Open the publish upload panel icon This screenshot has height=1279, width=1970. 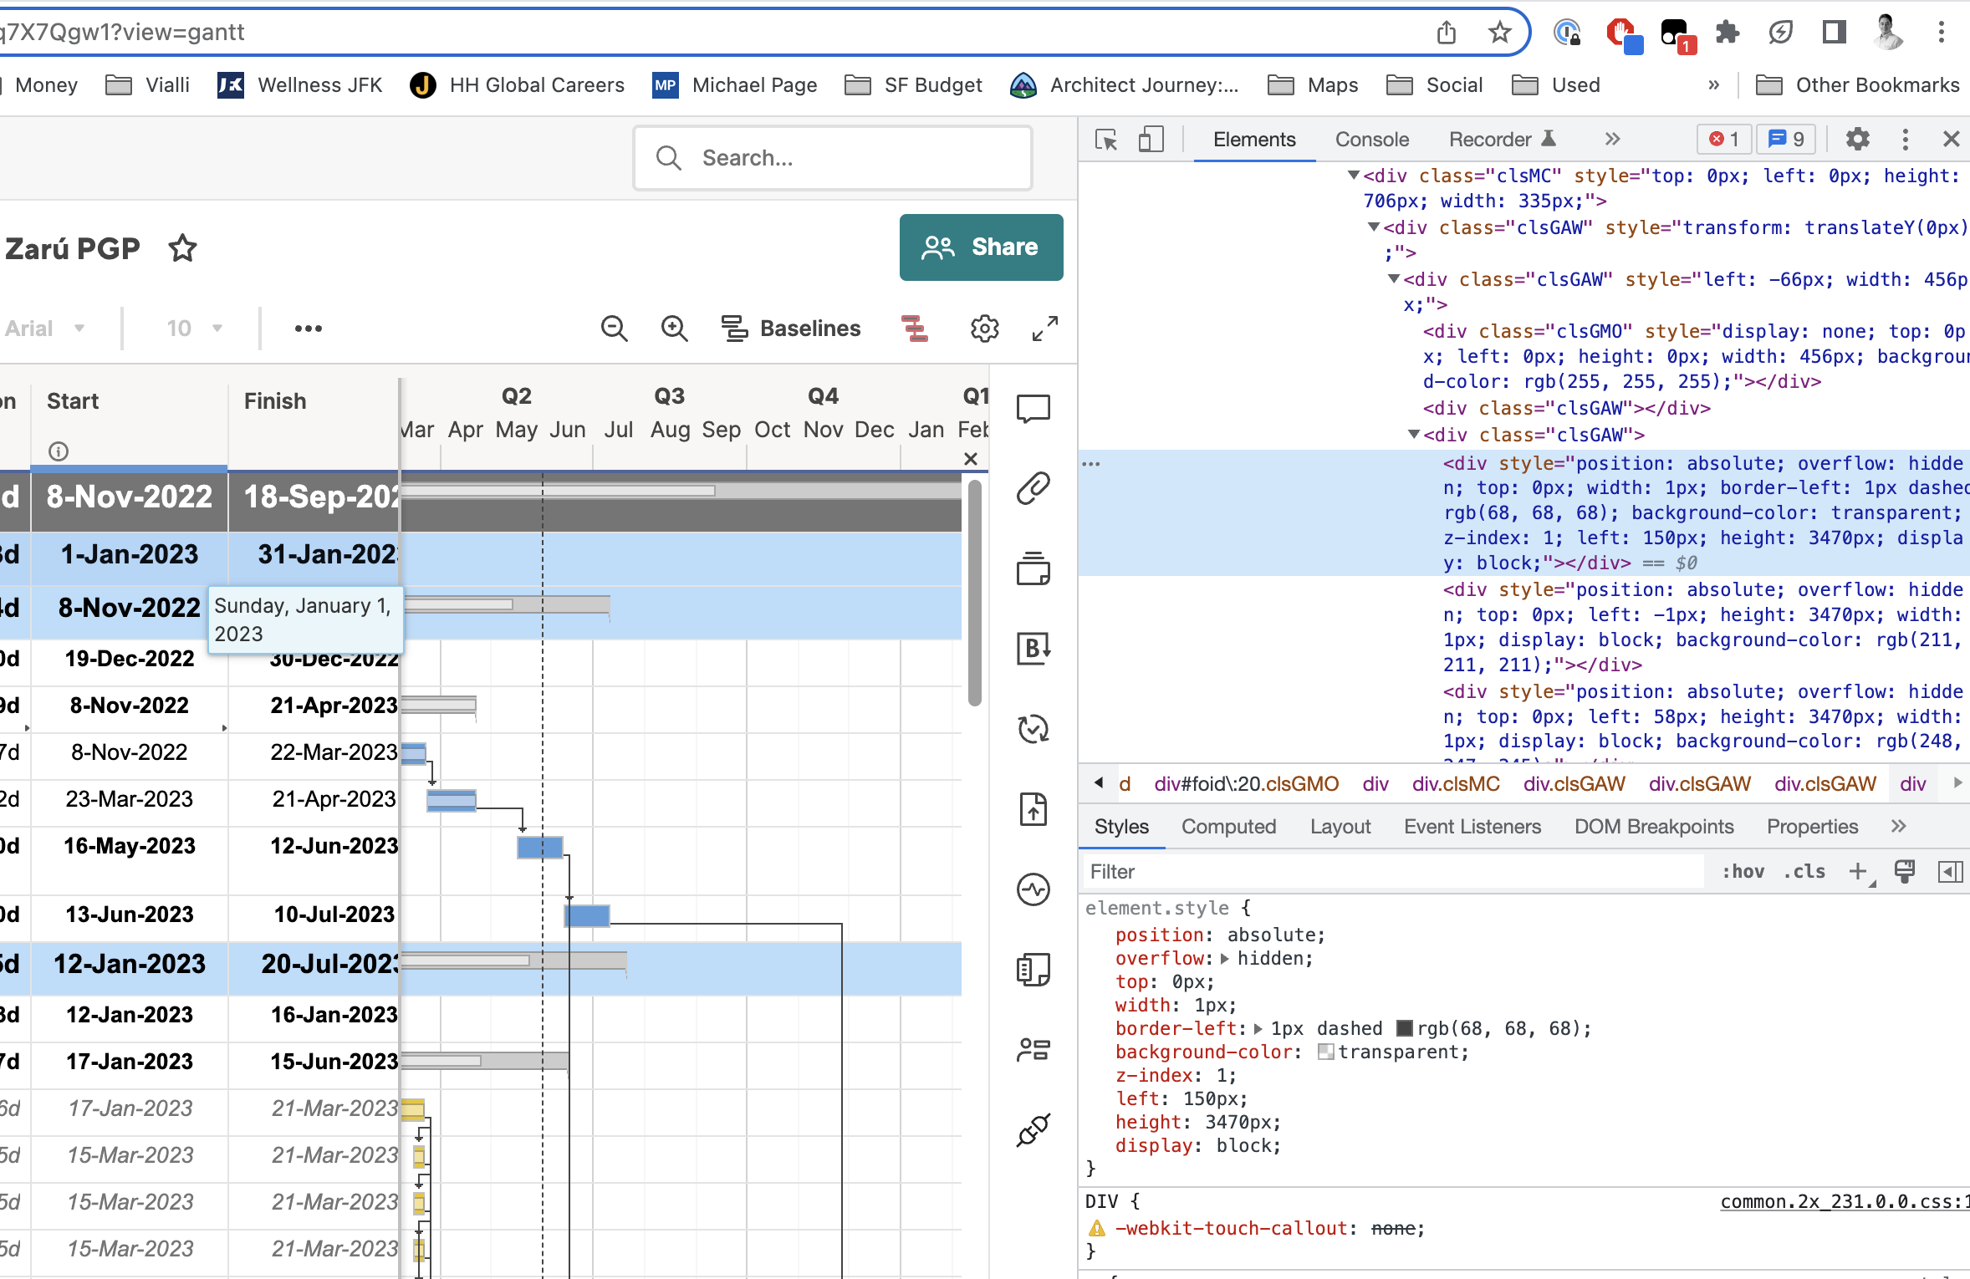click(1033, 809)
